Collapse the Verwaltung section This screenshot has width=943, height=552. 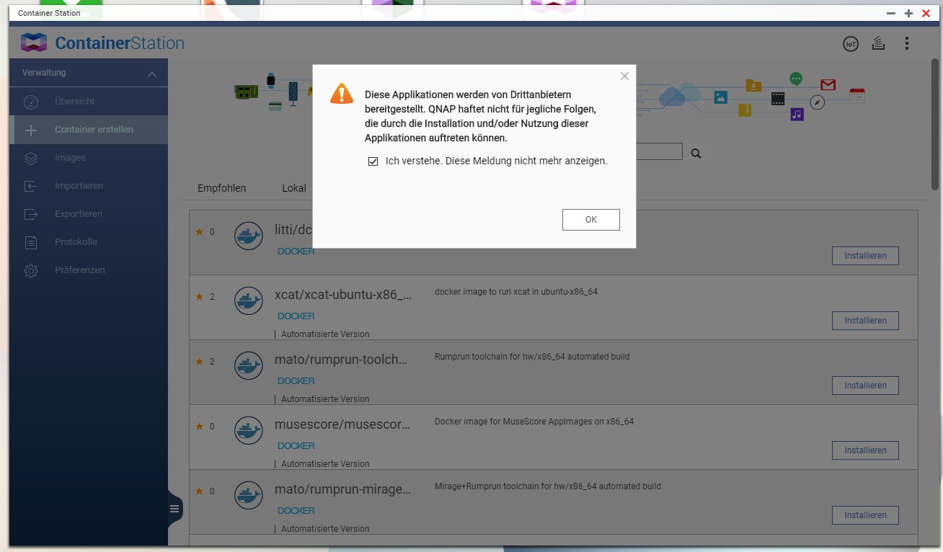pos(151,74)
